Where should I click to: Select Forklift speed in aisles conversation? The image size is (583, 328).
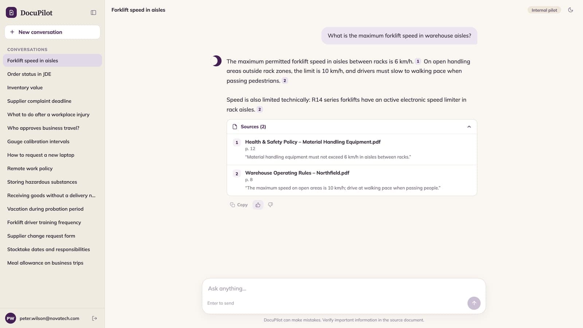(52, 60)
